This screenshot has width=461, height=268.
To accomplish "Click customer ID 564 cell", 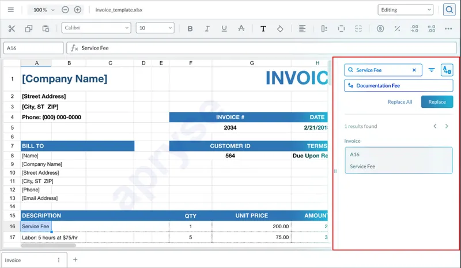I will click(x=230, y=156).
